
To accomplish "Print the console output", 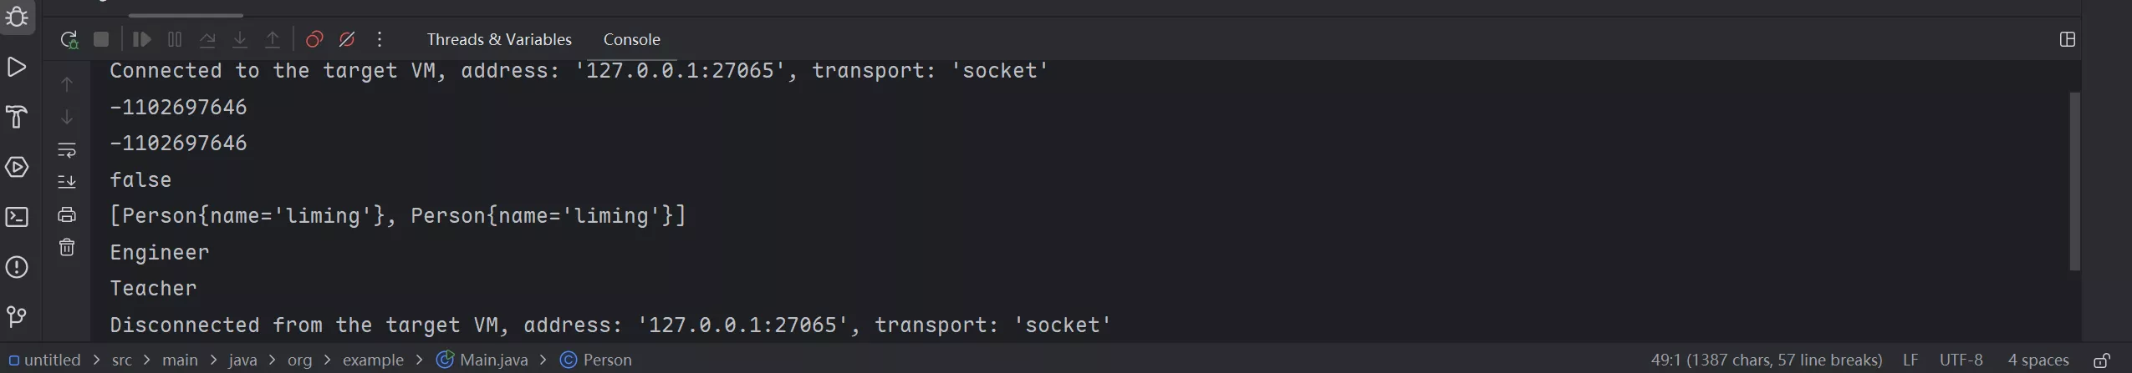I will click(x=67, y=215).
